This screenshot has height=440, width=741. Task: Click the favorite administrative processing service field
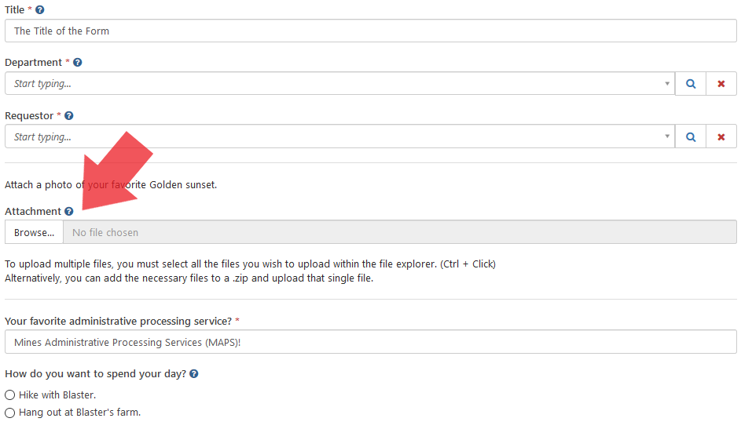369,342
